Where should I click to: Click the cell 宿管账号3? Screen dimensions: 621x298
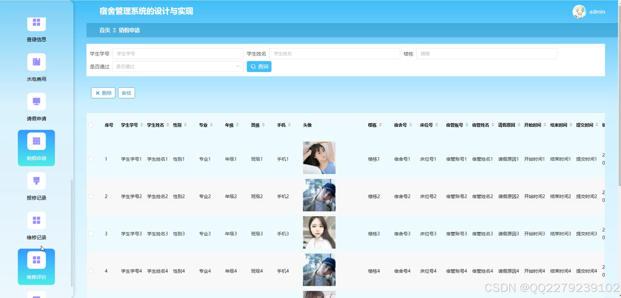[x=457, y=234]
